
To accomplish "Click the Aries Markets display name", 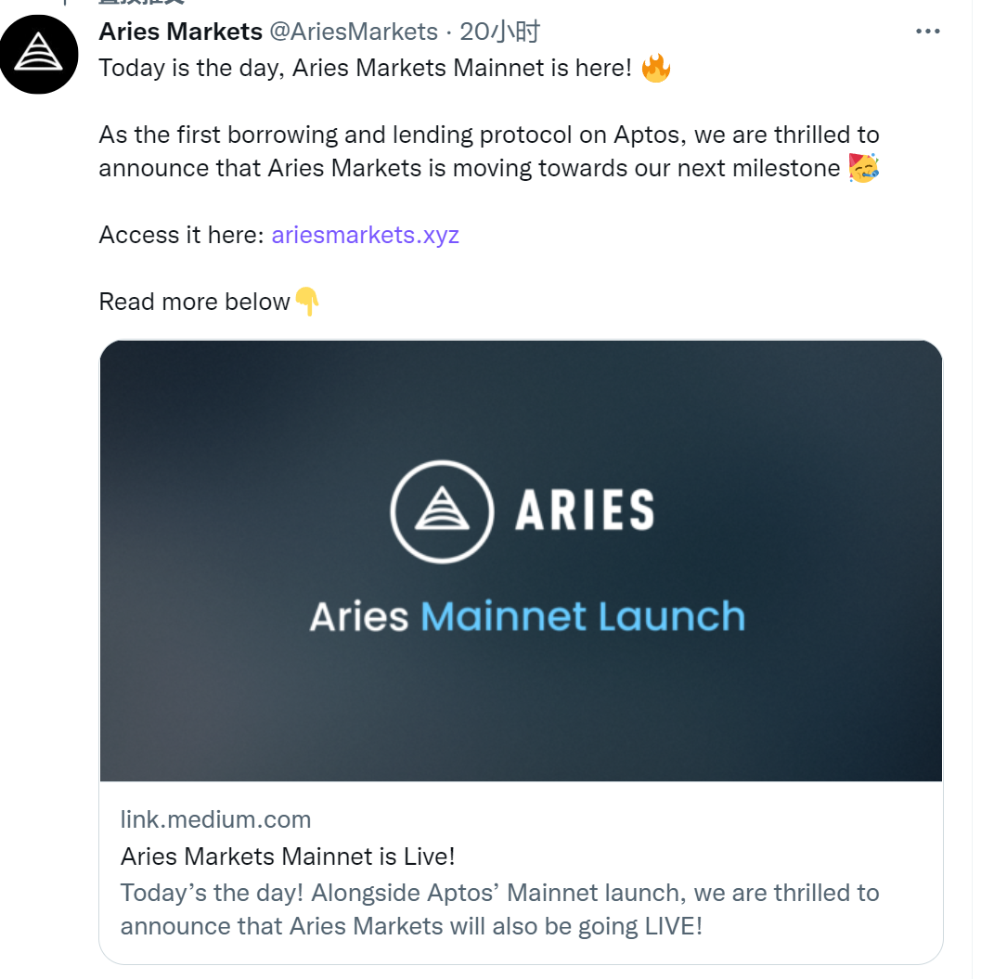I will 181,32.
